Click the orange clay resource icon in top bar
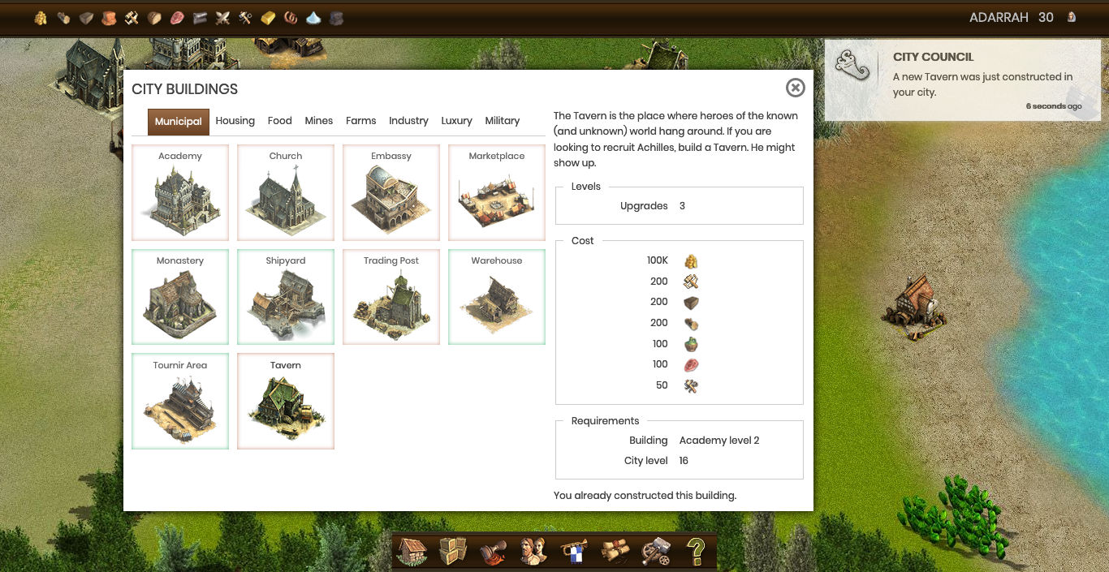This screenshot has height=572, width=1109. coord(109,18)
